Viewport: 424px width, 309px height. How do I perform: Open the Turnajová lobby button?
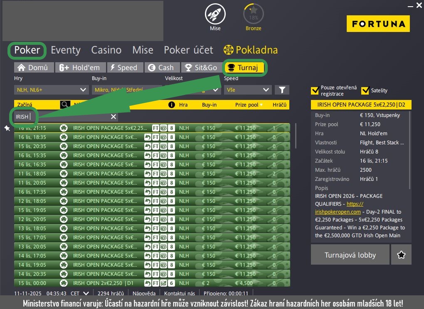point(350,255)
